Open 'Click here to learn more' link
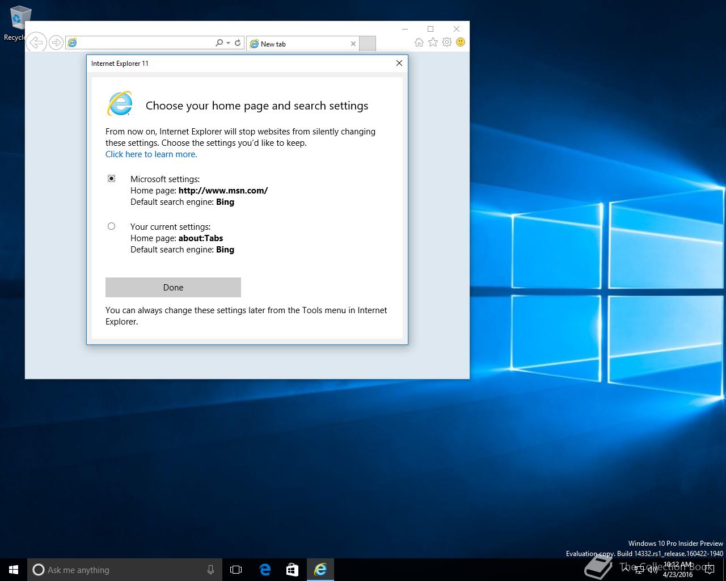 (151, 154)
